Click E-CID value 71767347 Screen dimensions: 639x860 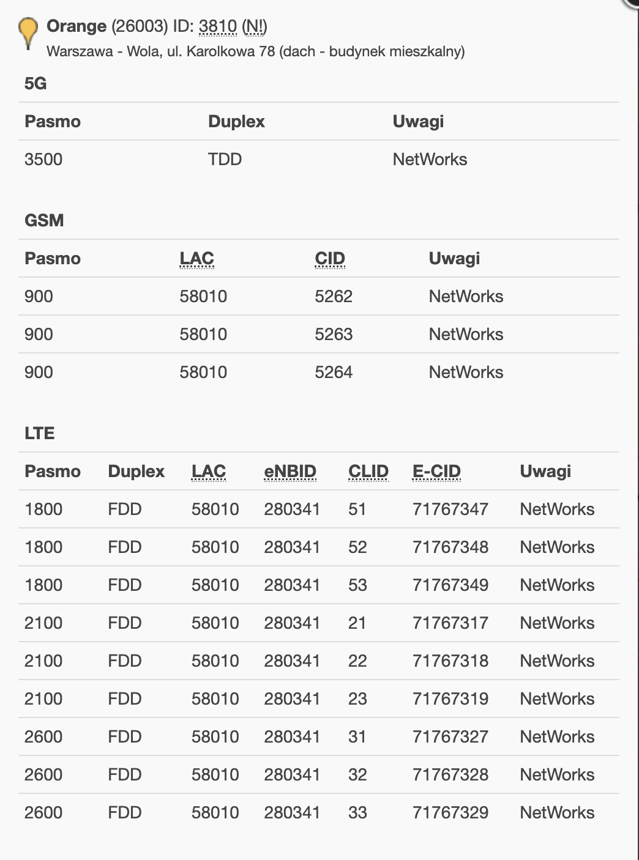coord(450,510)
